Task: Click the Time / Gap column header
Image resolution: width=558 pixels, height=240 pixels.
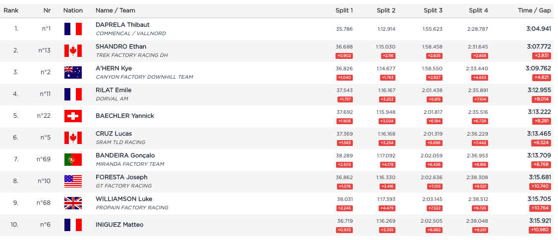Action: 535,10
